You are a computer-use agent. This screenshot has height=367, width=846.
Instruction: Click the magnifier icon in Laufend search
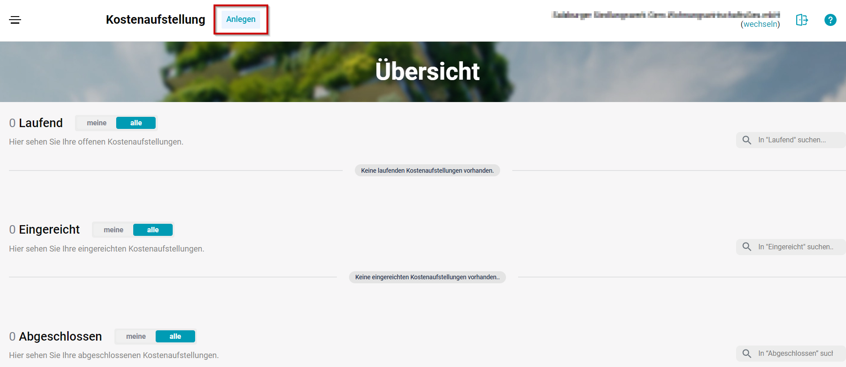click(x=747, y=140)
